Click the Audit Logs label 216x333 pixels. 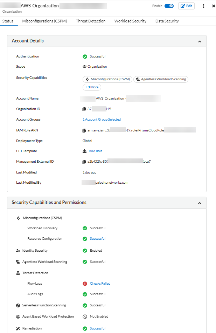pyautogui.click(x=35, y=294)
